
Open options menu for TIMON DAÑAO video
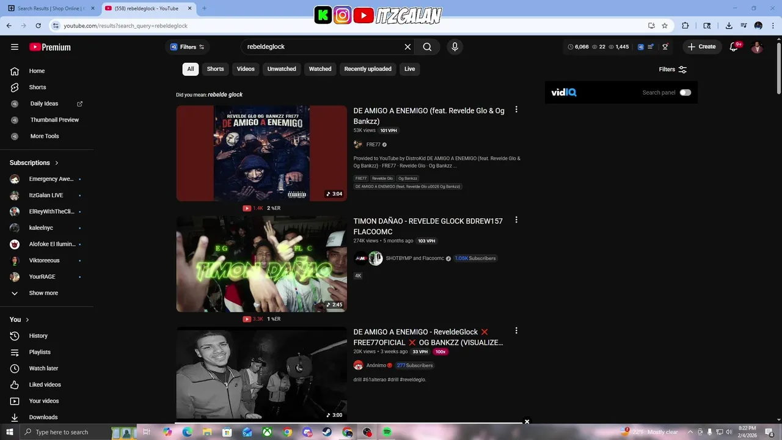(x=516, y=220)
